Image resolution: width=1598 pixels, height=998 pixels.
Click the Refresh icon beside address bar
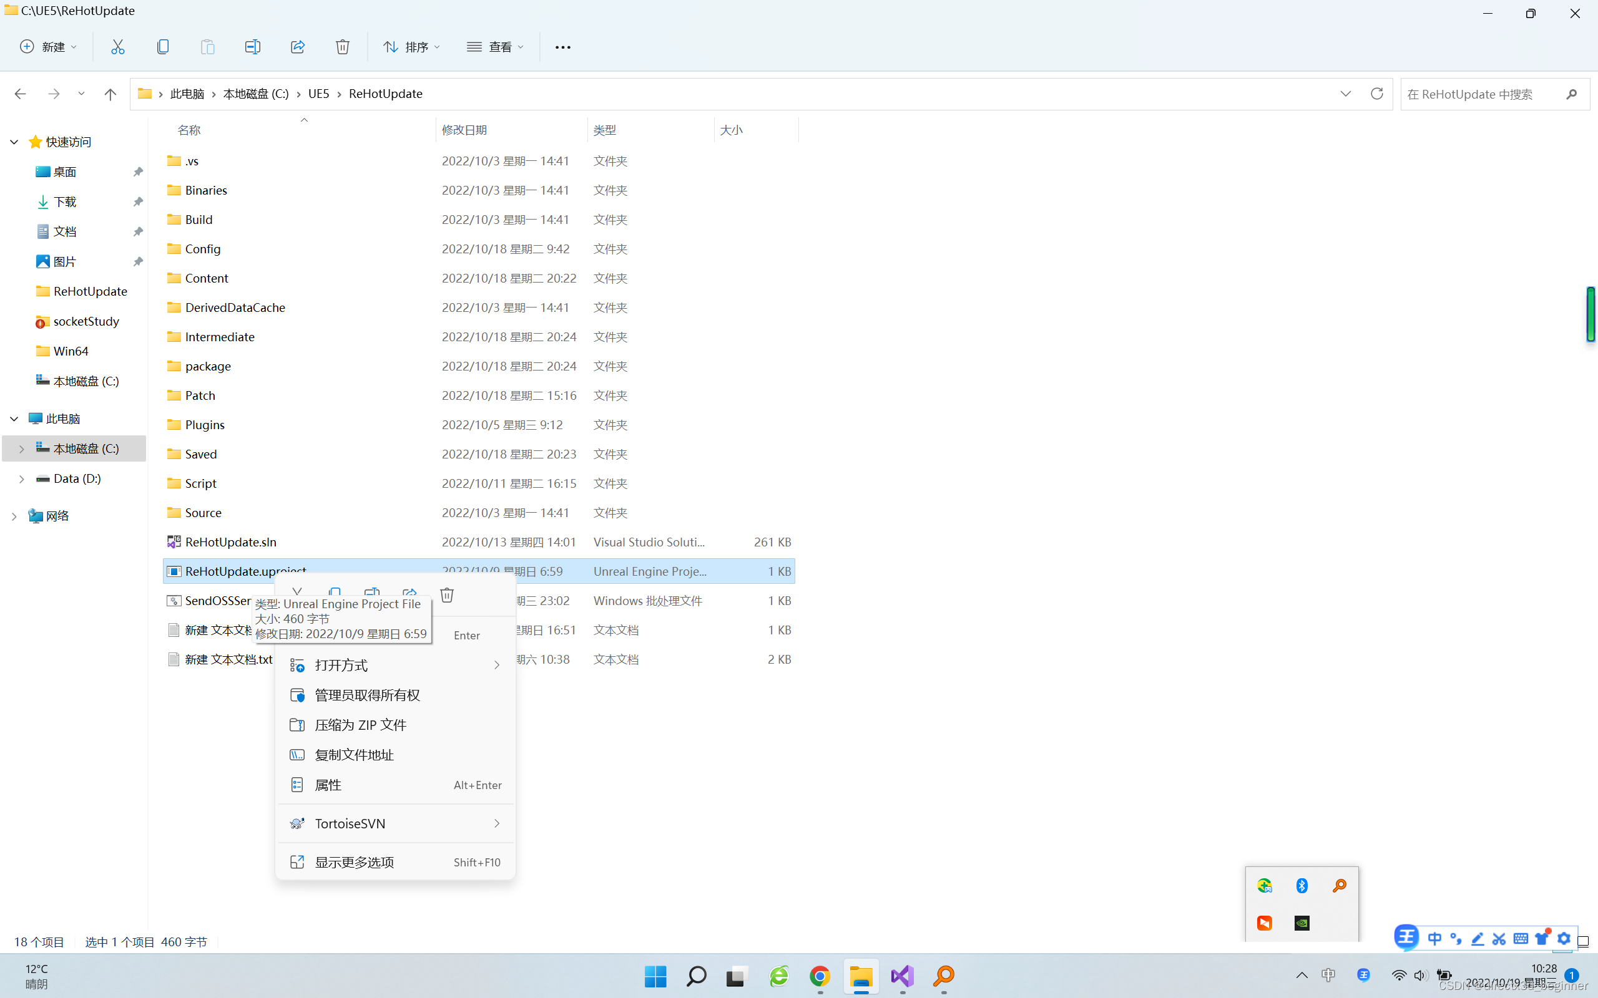coord(1376,94)
